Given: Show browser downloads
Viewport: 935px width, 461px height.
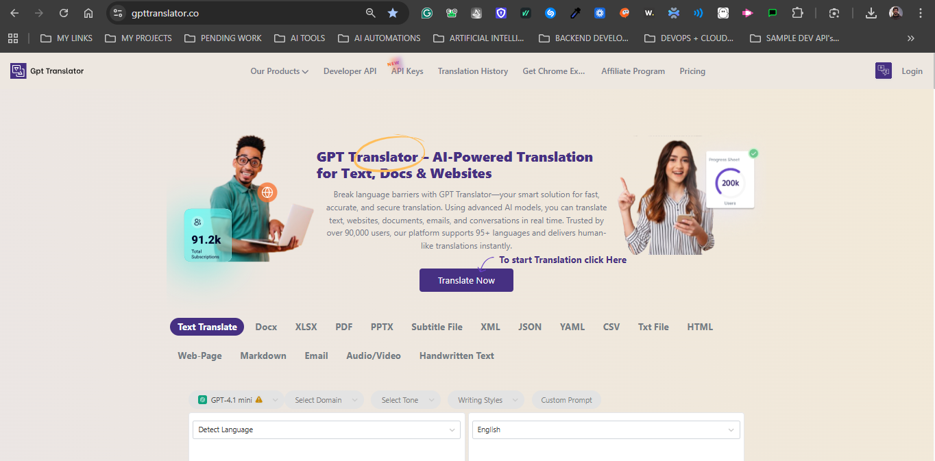Looking at the screenshot, I should pos(871,13).
